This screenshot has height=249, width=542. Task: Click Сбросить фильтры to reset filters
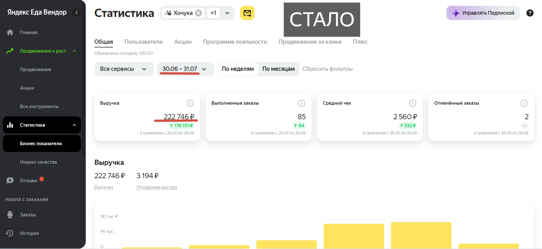click(x=328, y=69)
